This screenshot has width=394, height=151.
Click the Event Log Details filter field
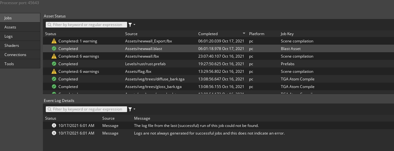86,109
